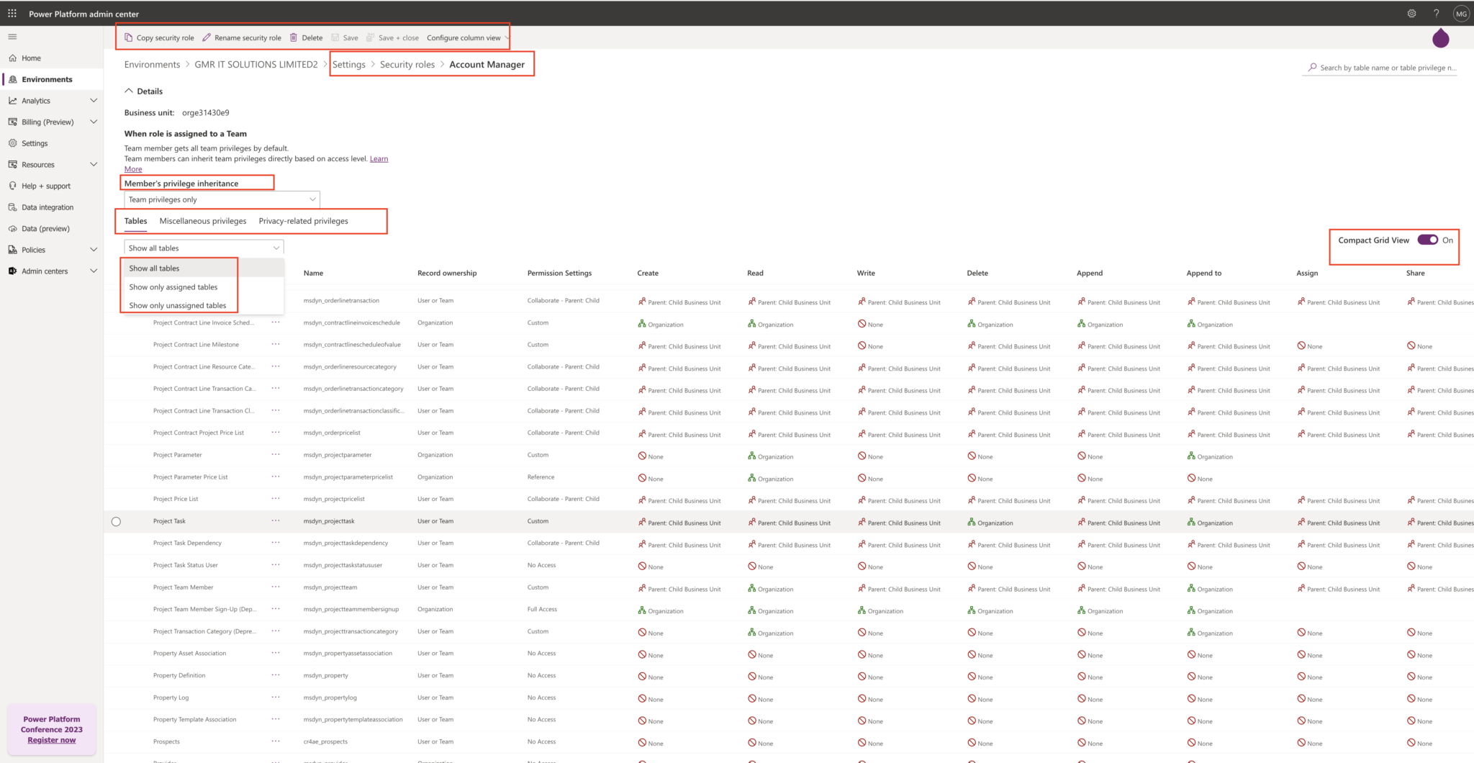Expand the Billing (Preview) chevron
1474x763 pixels.
94,122
